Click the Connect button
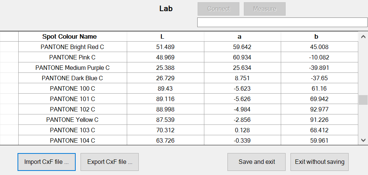The width and height of the screenshot is (368, 175). pyautogui.click(x=218, y=9)
